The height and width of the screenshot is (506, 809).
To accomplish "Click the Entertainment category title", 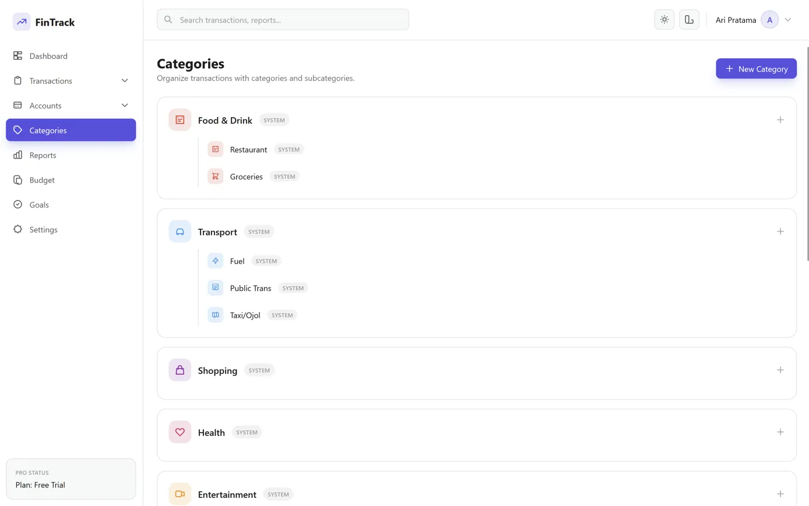I will point(227,494).
